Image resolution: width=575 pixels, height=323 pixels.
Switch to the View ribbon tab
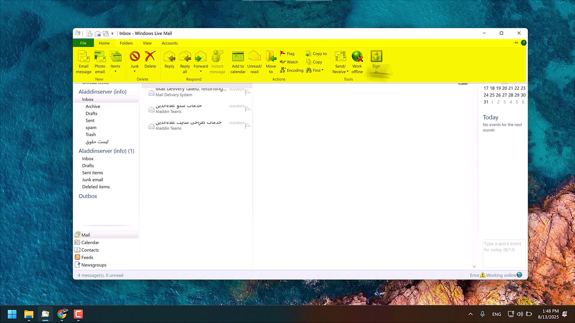[x=147, y=43]
